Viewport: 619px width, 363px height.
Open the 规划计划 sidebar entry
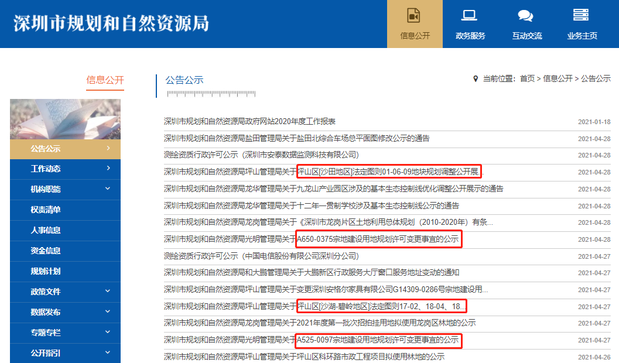pos(46,271)
